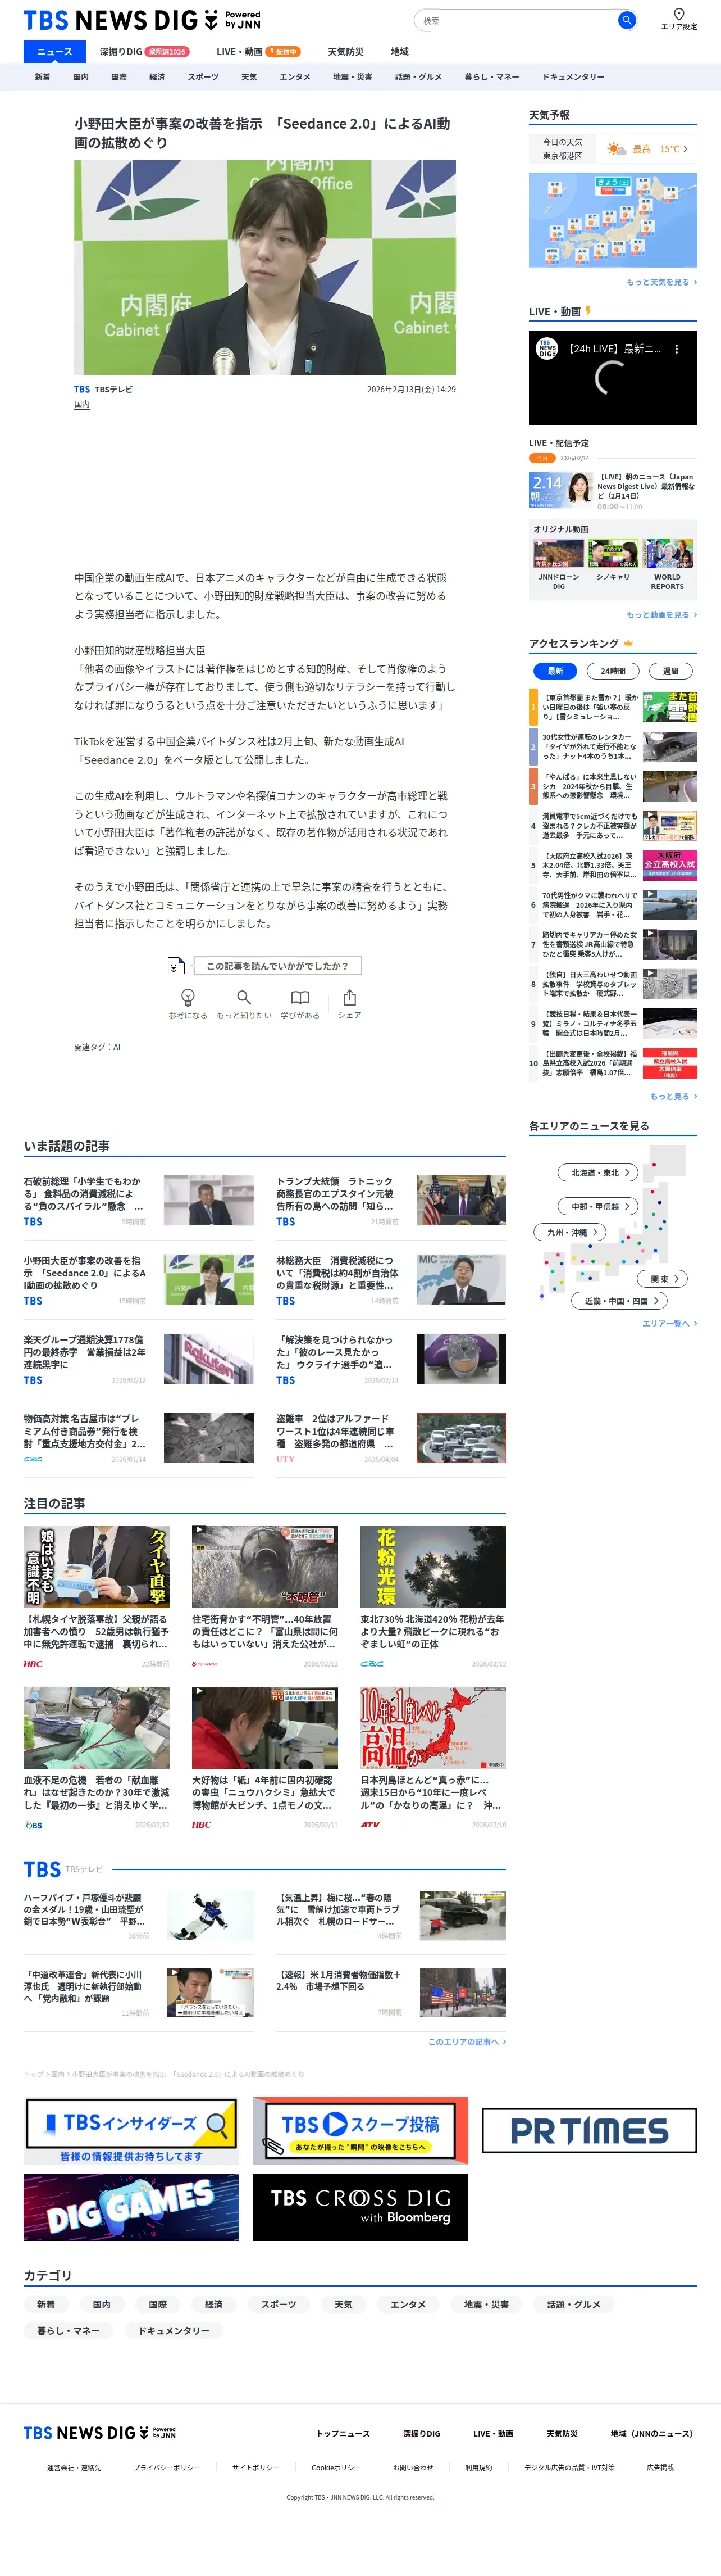The width and height of the screenshot is (721, 2576).
Task: Click the PR TIMES banner
Action: (589, 2130)
